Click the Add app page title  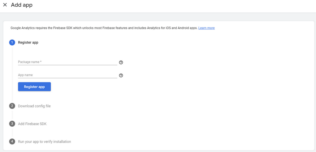tap(22, 5)
